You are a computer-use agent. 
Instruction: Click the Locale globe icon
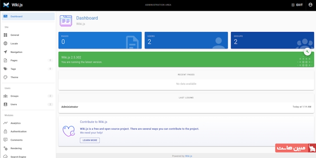coord(6,43)
